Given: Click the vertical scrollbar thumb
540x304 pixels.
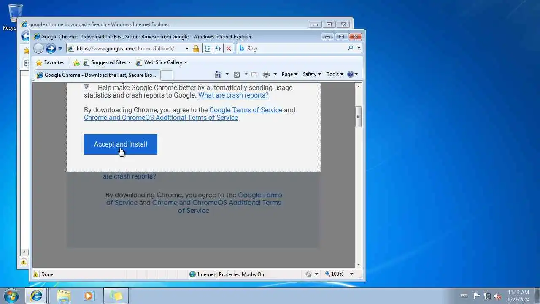Looking at the screenshot, I should click(358, 116).
